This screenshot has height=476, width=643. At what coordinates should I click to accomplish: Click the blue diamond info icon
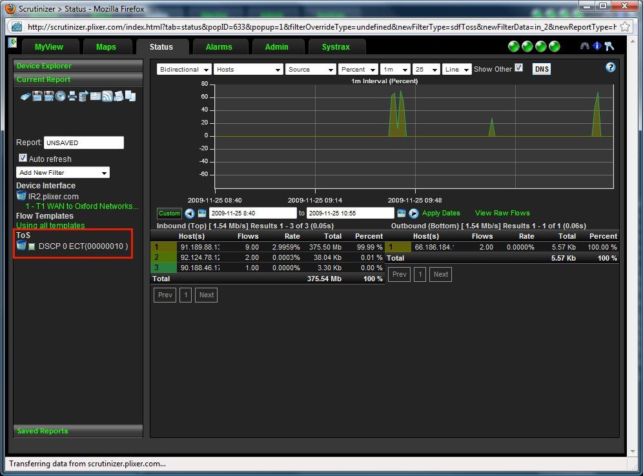pos(597,46)
